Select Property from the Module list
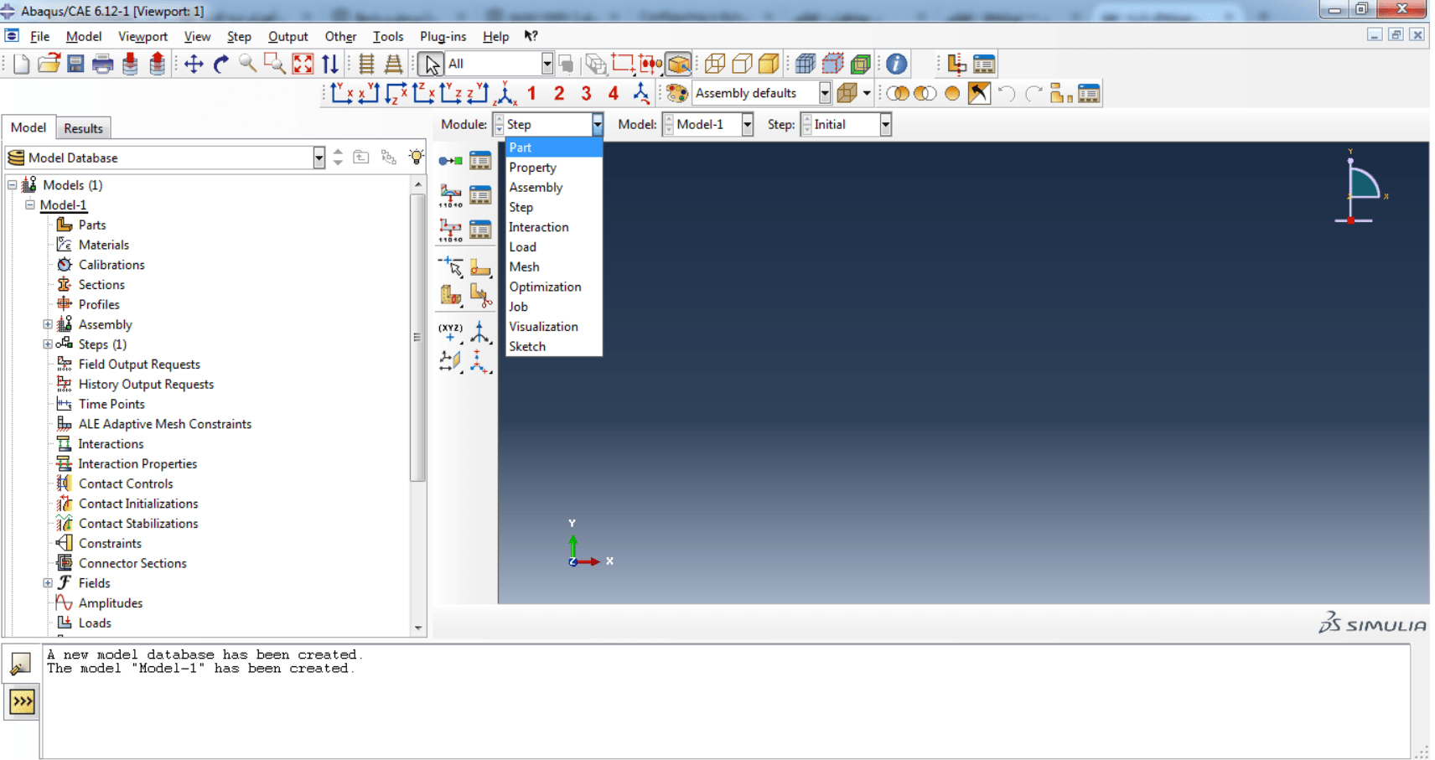1435x760 pixels. coord(554,168)
